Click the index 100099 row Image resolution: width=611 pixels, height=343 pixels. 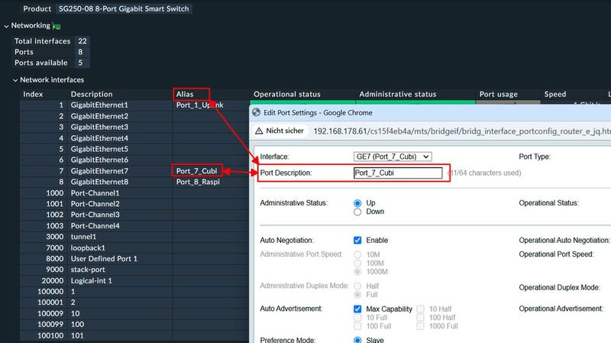134,325
